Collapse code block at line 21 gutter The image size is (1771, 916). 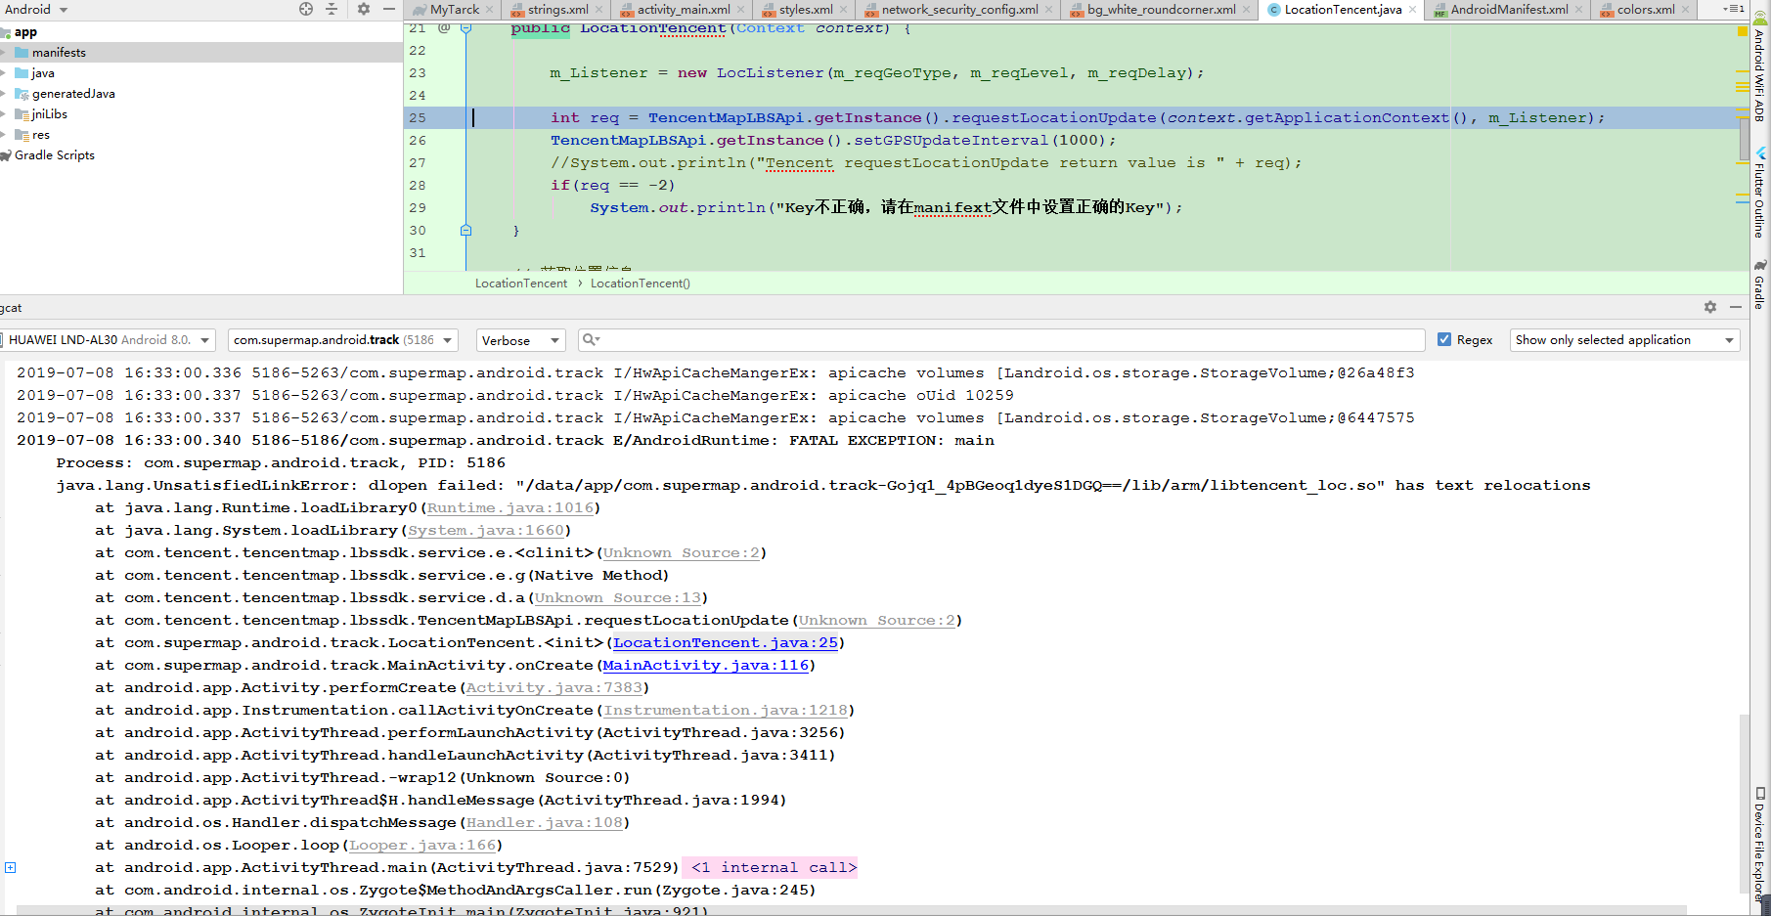[x=465, y=28]
